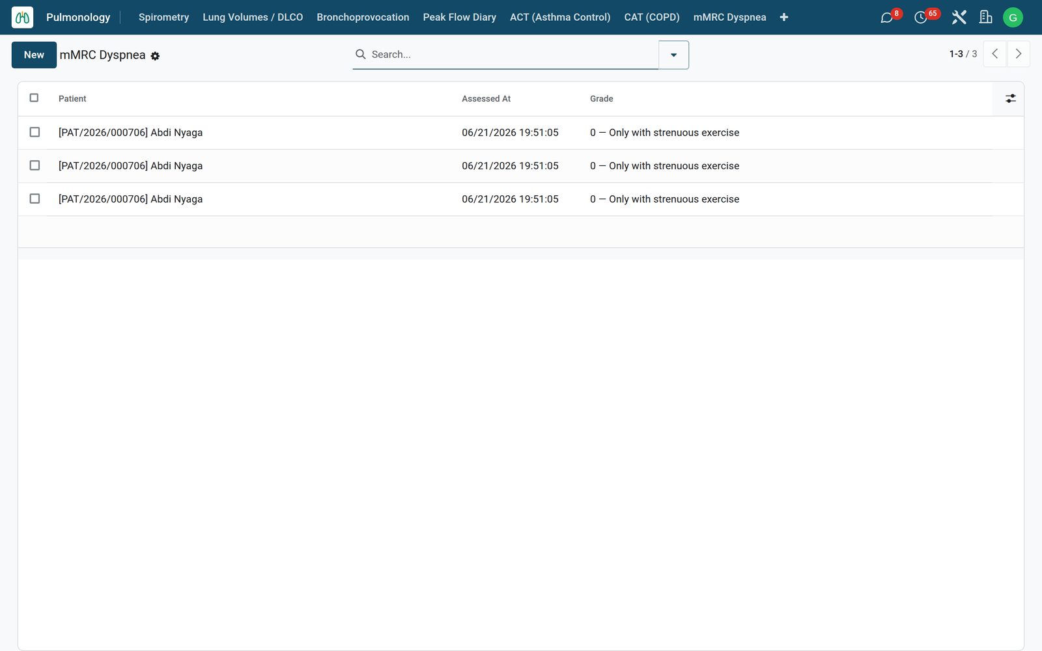Sort by the Patient column header

[x=72, y=99]
